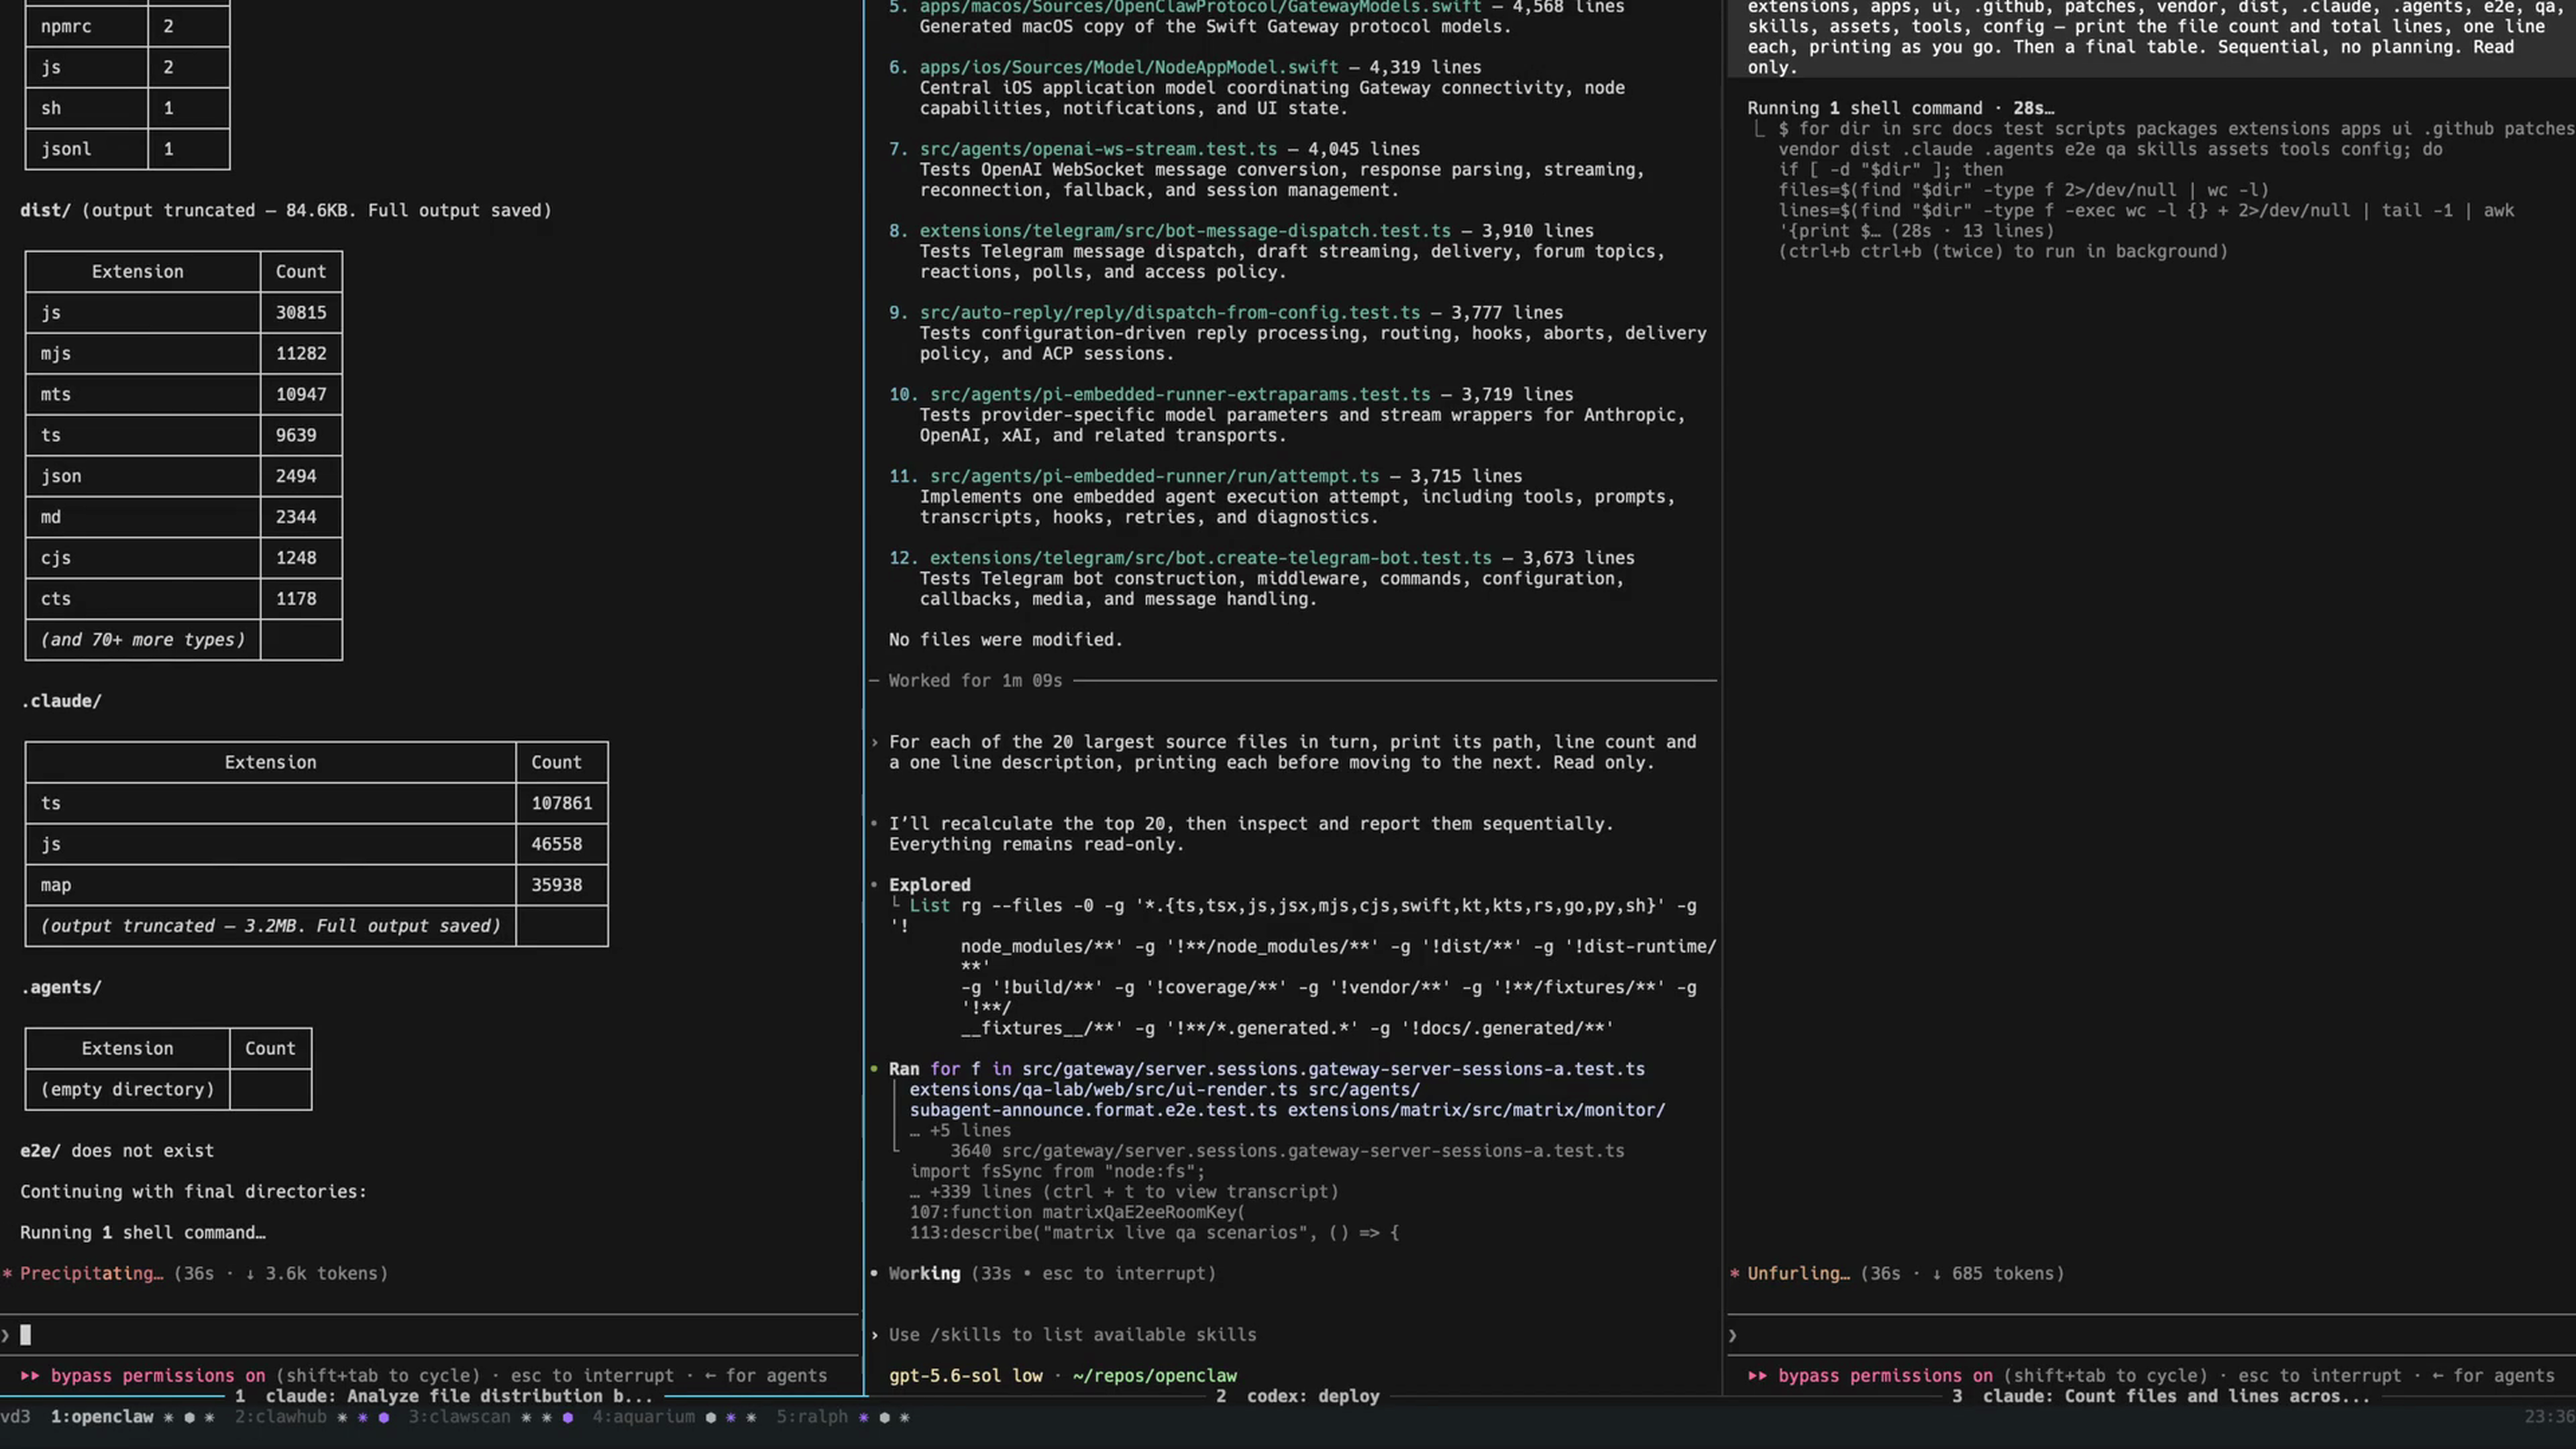
Task: Switch to tmux window 5:ralph
Action: point(811,1417)
